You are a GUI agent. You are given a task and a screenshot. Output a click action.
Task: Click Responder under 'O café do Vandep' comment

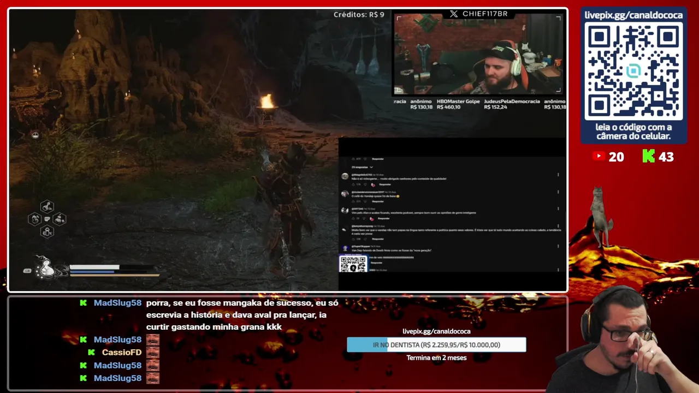(378, 201)
